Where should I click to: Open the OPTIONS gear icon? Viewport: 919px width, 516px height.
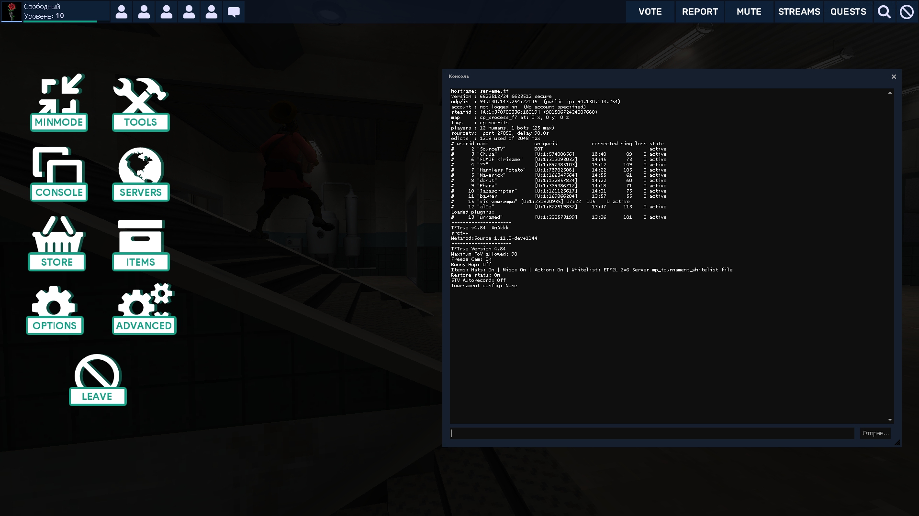click(x=55, y=310)
